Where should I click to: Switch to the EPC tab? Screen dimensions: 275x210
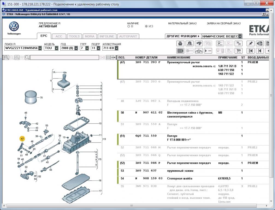[44, 36]
